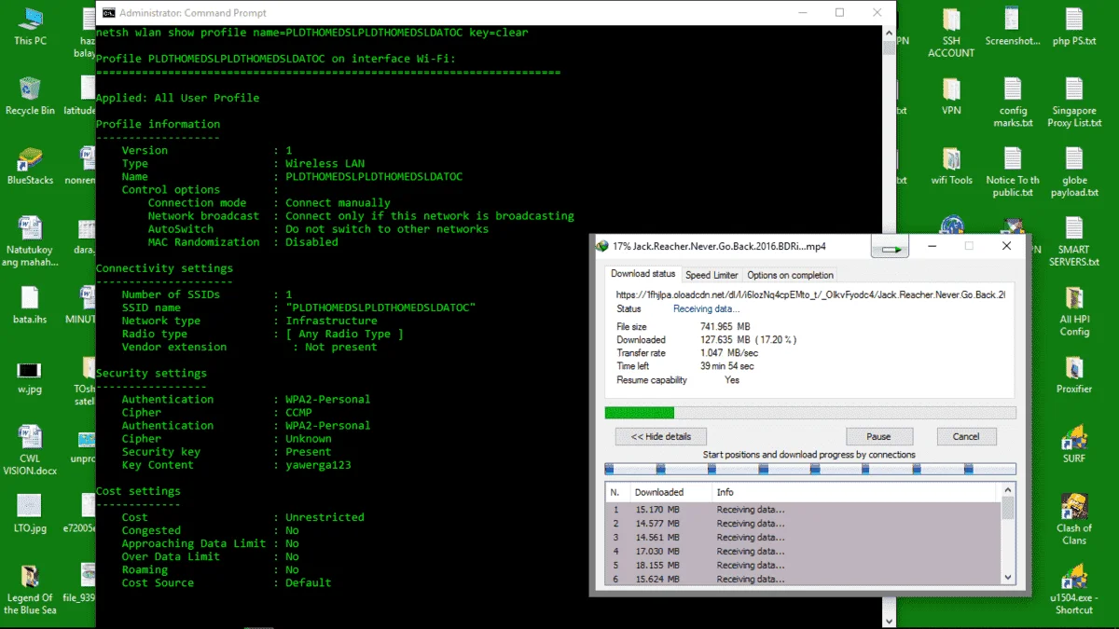Click the netsh wlan show profile command
The image size is (1119, 629).
[x=311, y=33]
